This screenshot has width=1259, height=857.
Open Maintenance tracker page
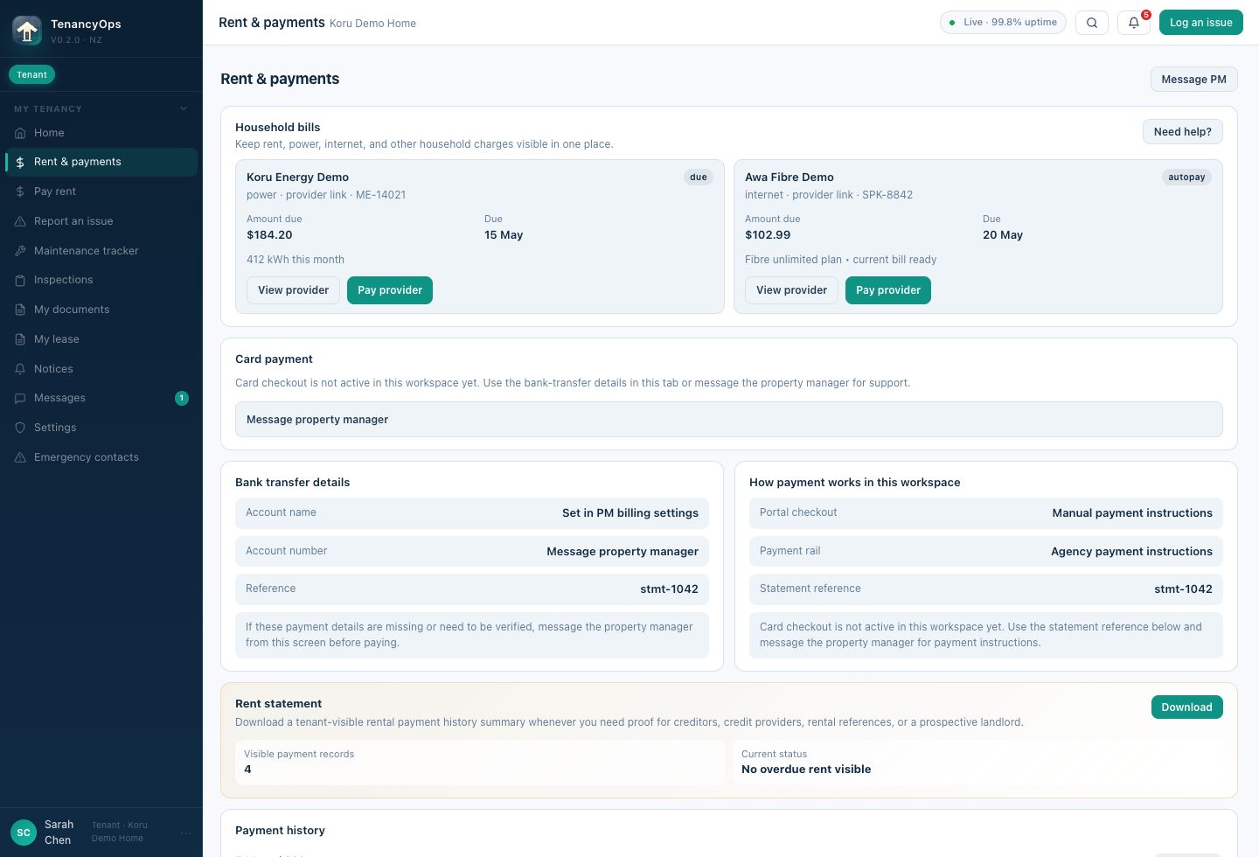[101, 251]
